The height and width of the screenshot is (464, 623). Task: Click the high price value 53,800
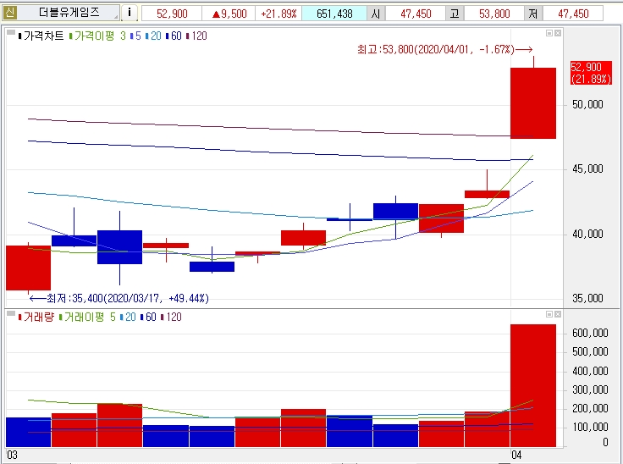tap(494, 14)
